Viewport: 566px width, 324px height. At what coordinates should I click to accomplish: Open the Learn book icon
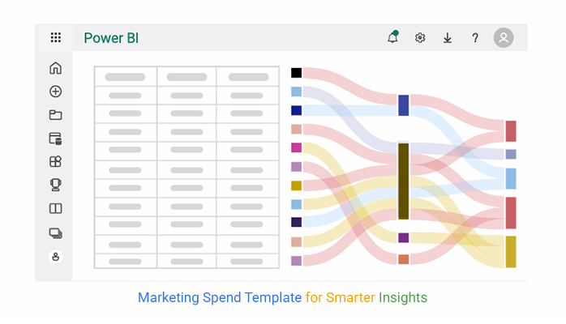(x=56, y=208)
